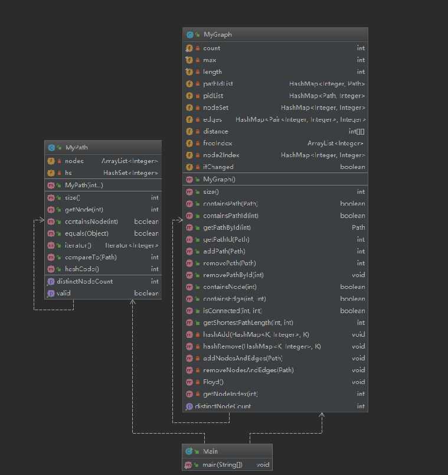Select the MyGraph class title
The height and width of the screenshot is (475, 448).
click(218, 34)
